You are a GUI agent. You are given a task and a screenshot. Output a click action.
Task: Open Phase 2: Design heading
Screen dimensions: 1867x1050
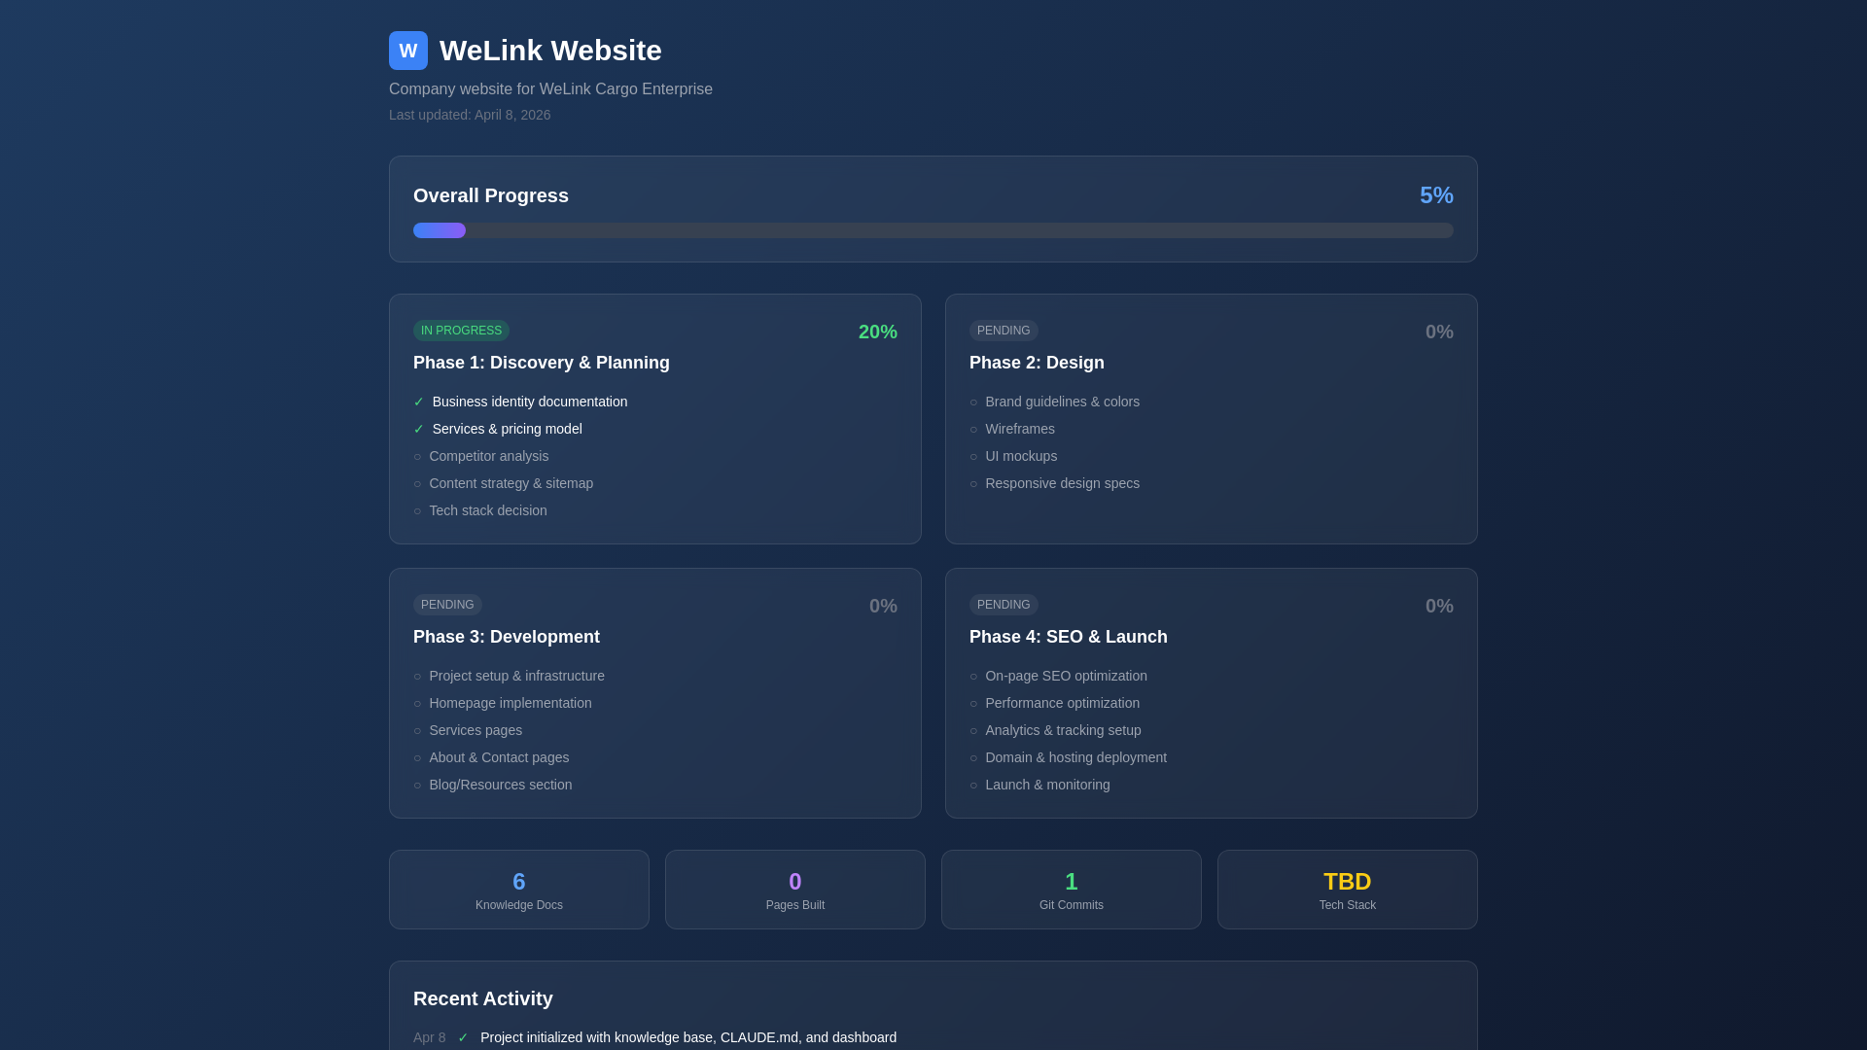point(1037,363)
